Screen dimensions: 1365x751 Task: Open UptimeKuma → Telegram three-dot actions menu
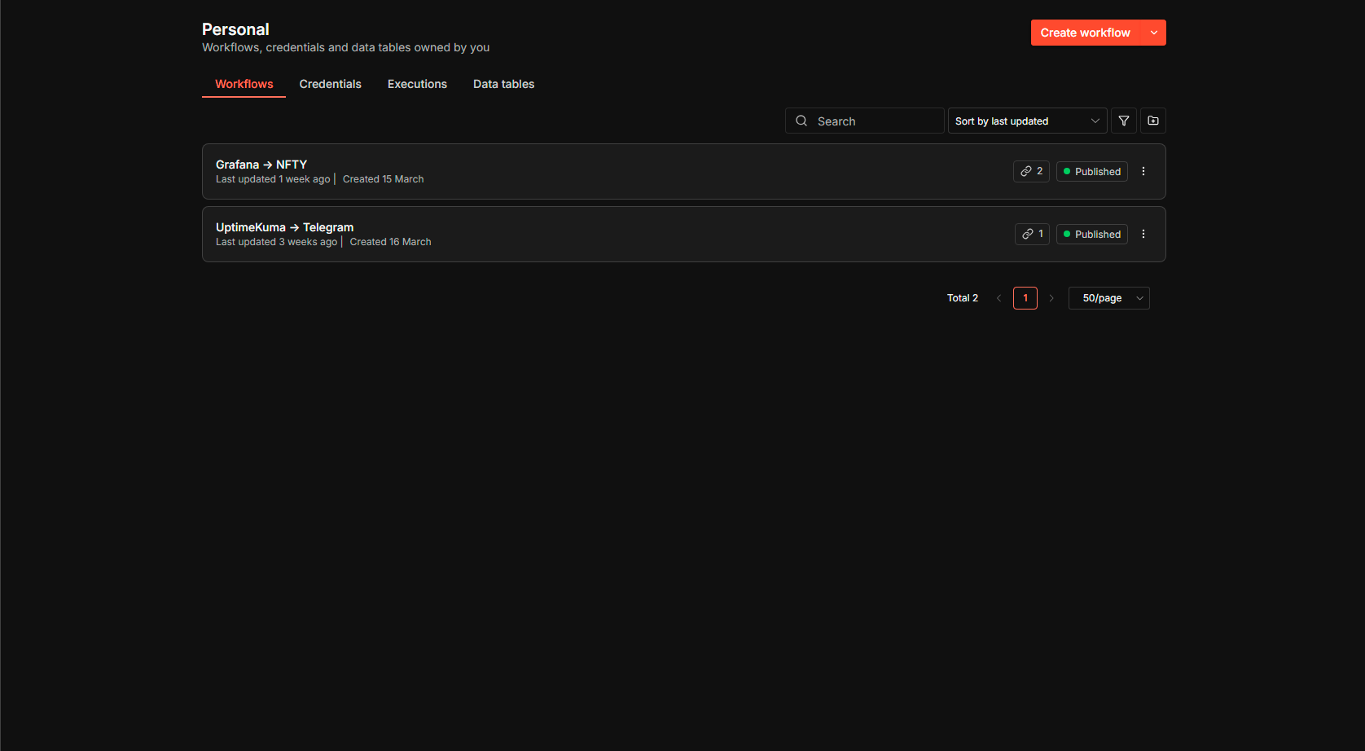(x=1143, y=234)
